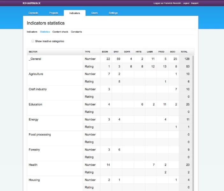Open the Indicators sub-navigation link
Screen dimensions: 224x191
coord(32,32)
